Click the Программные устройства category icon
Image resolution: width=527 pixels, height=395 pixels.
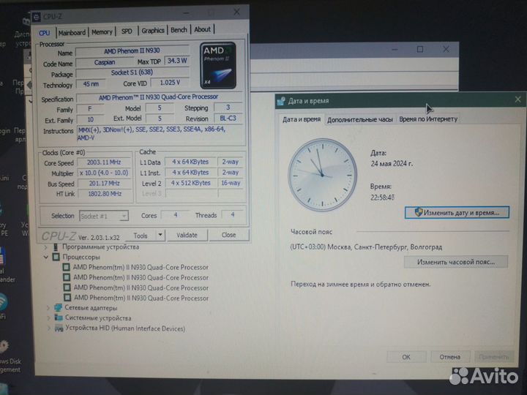56,247
